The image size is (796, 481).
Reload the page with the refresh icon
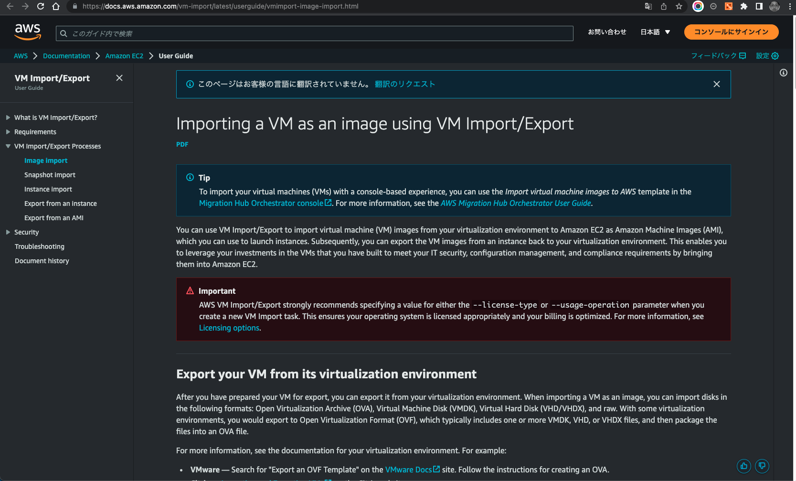tap(41, 6)
